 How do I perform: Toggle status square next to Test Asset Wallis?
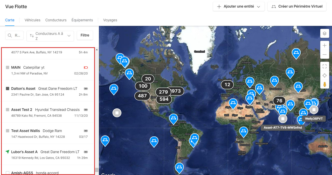8,131
